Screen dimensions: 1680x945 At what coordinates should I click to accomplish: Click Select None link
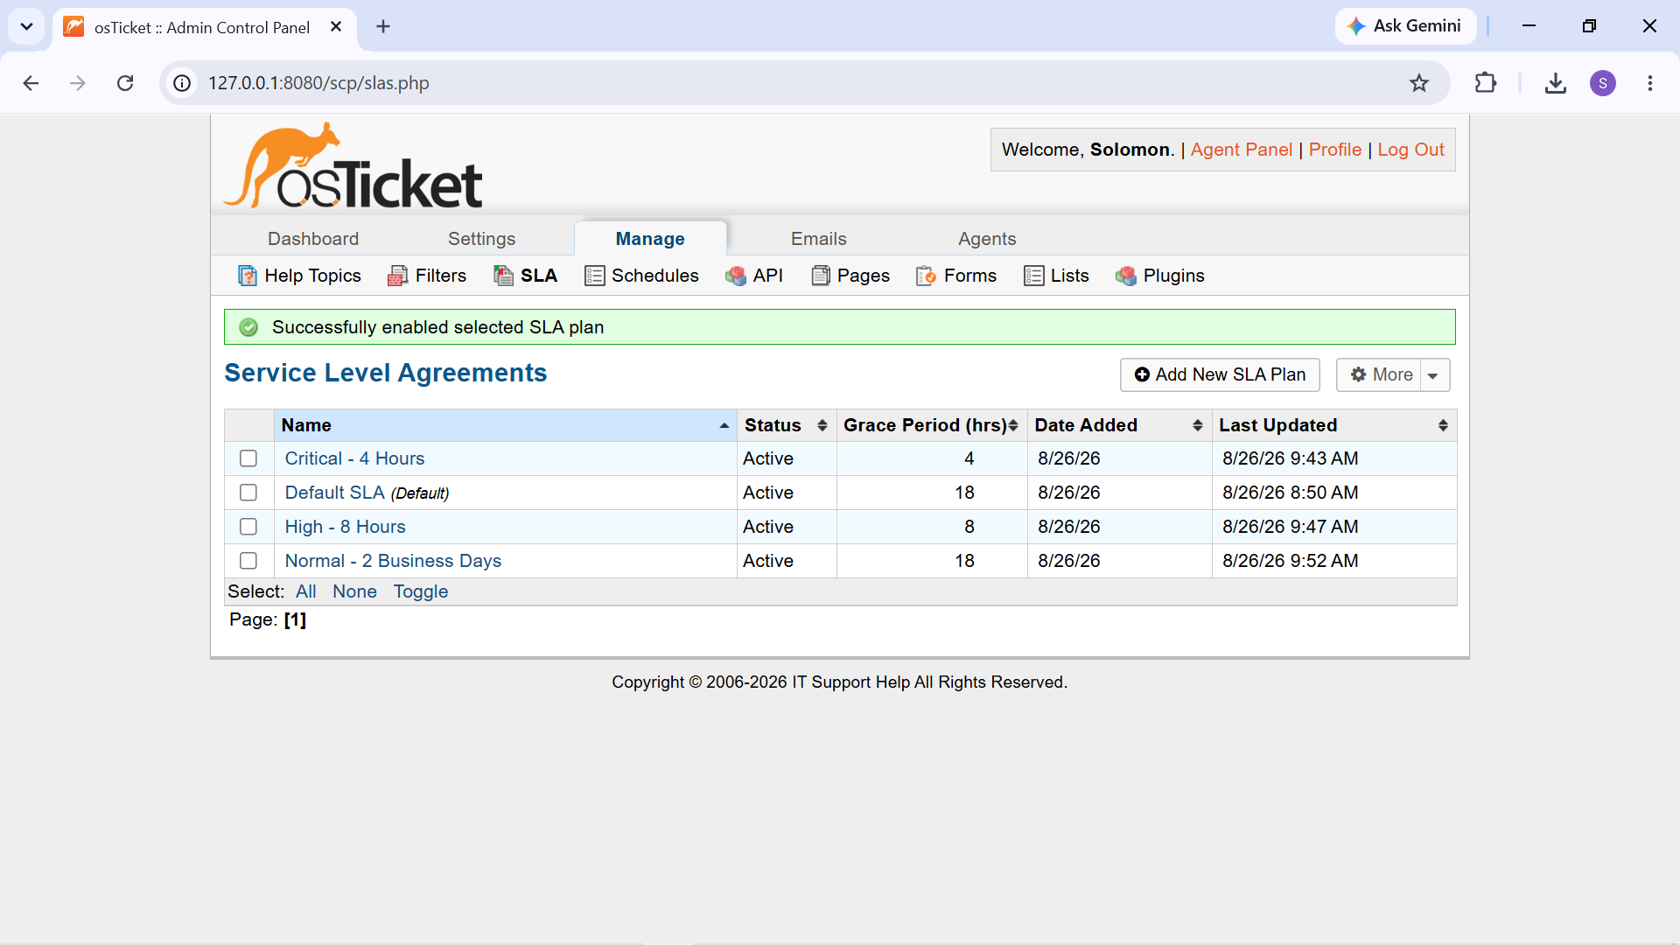(x=354, y=591)
